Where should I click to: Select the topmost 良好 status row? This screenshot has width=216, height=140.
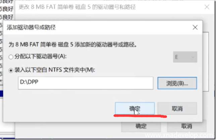7,1
